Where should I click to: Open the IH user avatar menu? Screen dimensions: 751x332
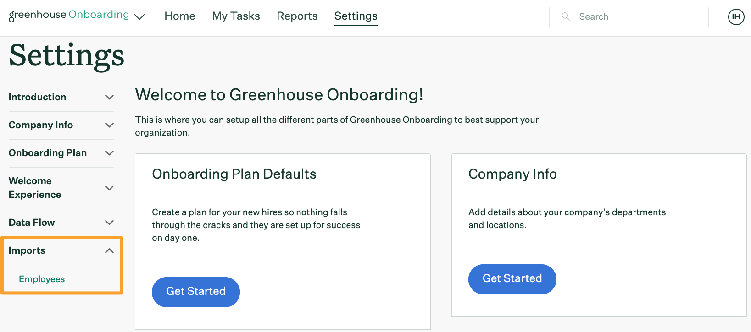click(x=736, y=17)
